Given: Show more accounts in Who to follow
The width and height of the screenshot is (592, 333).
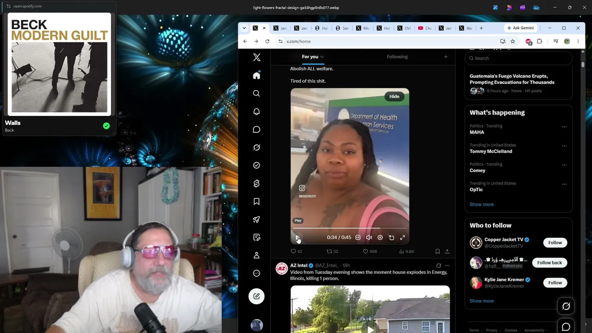Looking at the screenshot, I should (481, 301).
